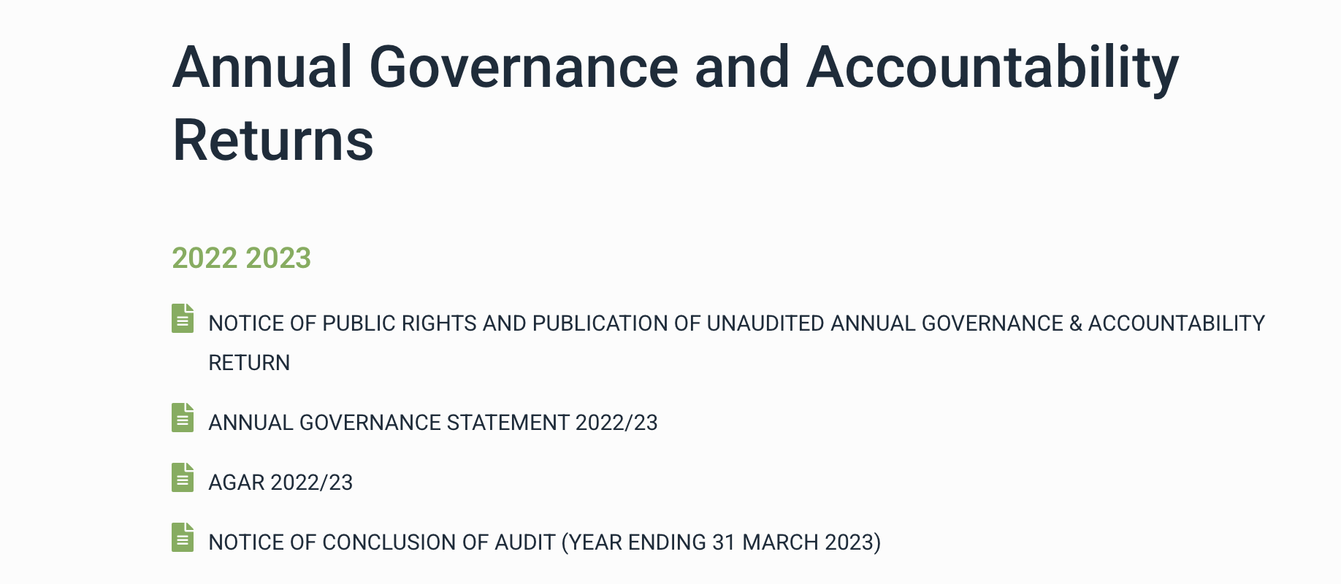The image size is (1341, 584).
Task: Click the document icon beside Notice of Public Rights
Action: (183, 318)
